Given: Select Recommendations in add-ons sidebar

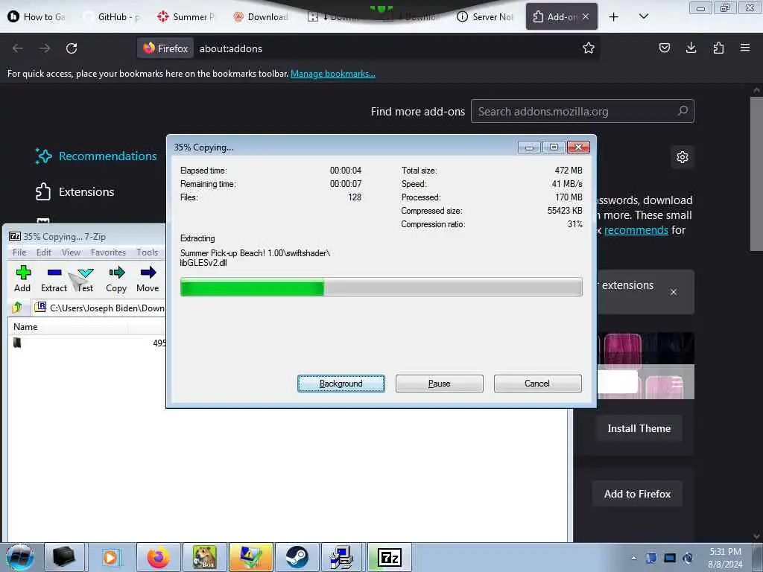Looking at the screenshot, I should click(96, 156).
